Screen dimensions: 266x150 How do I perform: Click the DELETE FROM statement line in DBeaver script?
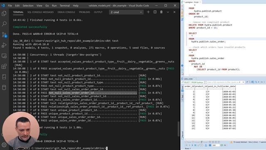click(x=210, y=25)
